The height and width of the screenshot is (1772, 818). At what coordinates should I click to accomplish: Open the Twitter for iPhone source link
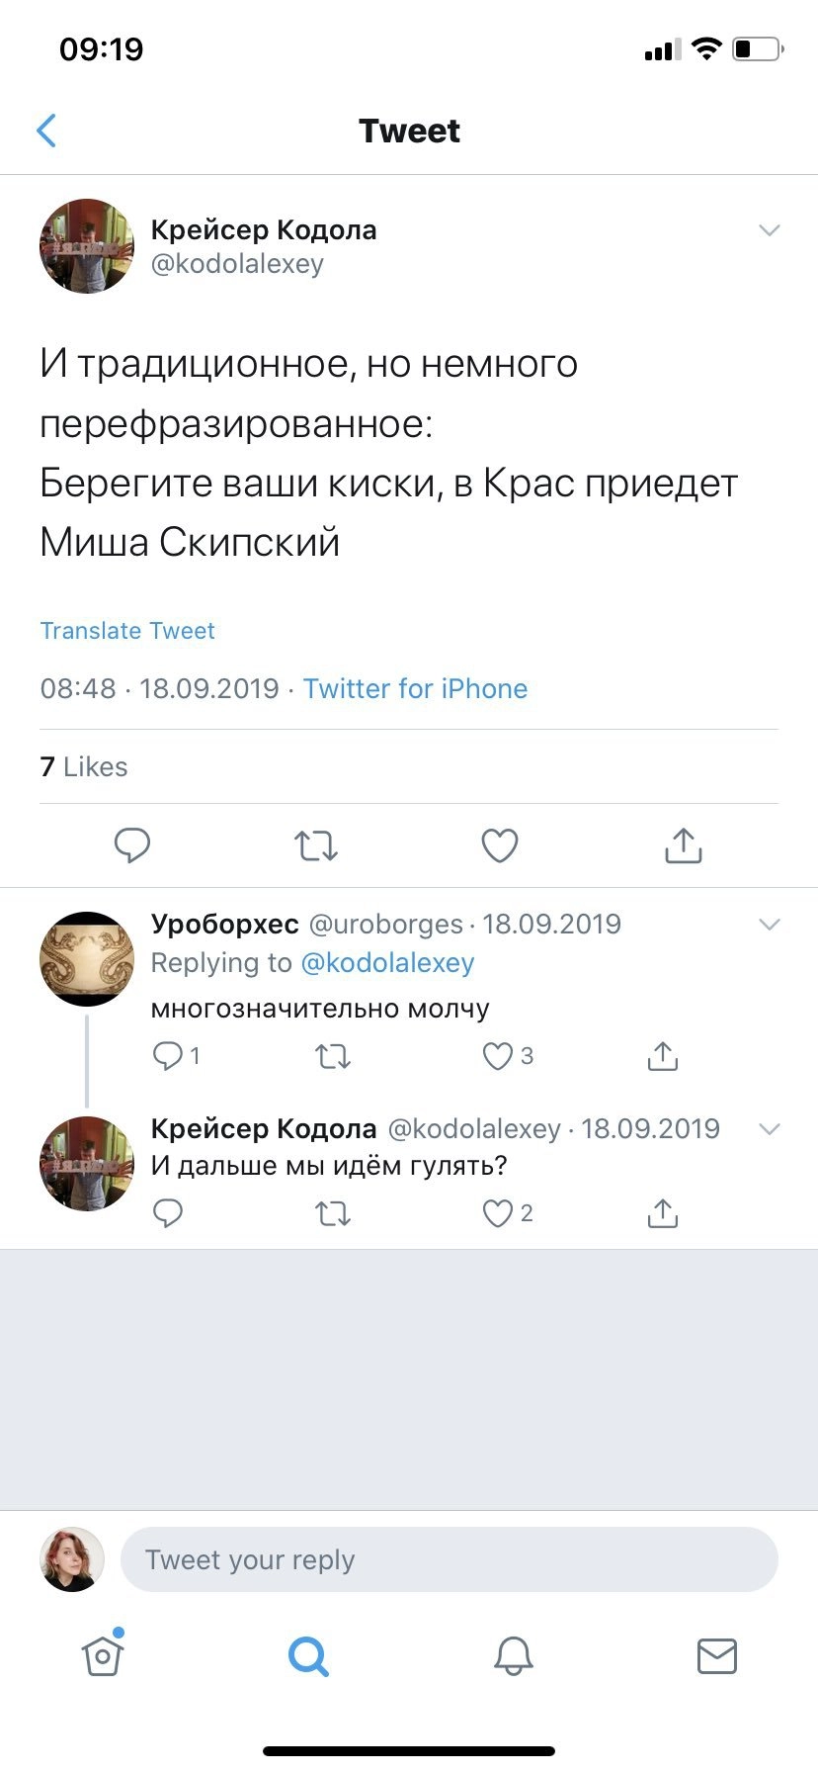pyautogui.click(x=415, y=688)
